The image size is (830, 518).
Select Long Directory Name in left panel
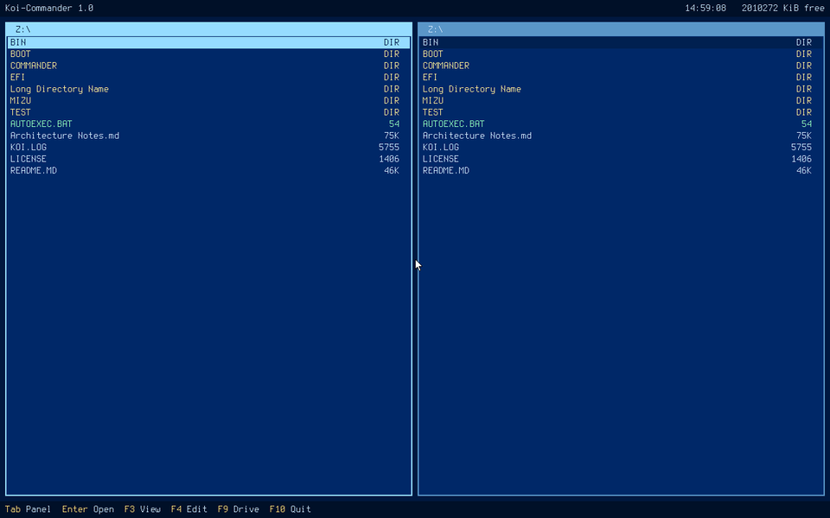(x=208, y=89)
